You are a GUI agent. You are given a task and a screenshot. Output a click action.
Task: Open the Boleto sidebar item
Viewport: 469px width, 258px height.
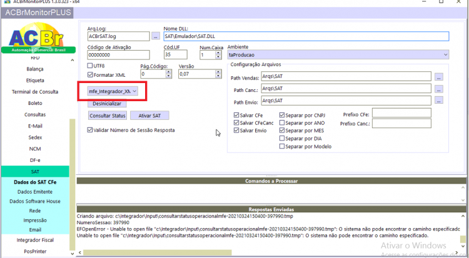pyautogui.click(x=35, y=103)
